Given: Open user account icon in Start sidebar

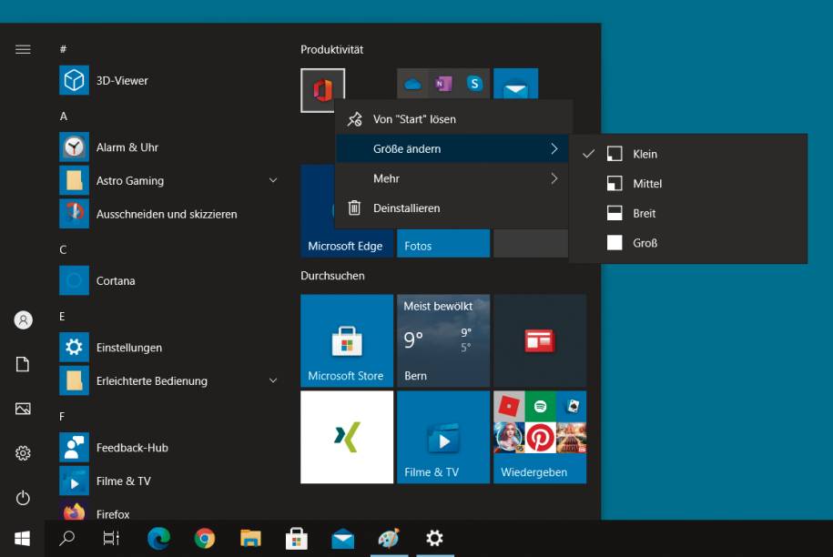Looking at the screenshot, I should [23, 319].
